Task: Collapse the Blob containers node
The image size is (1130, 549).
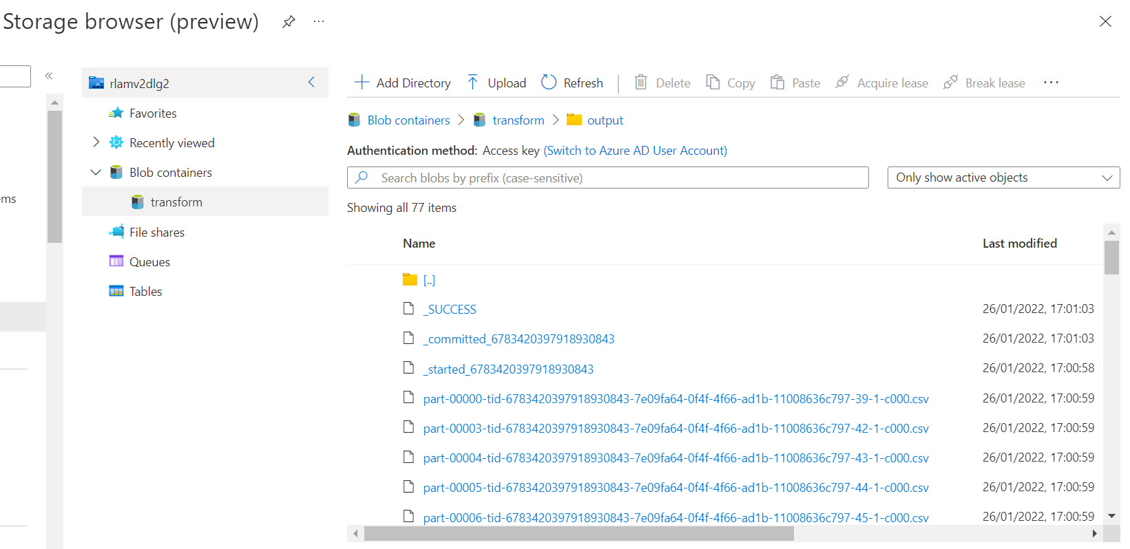Action: 96,172
